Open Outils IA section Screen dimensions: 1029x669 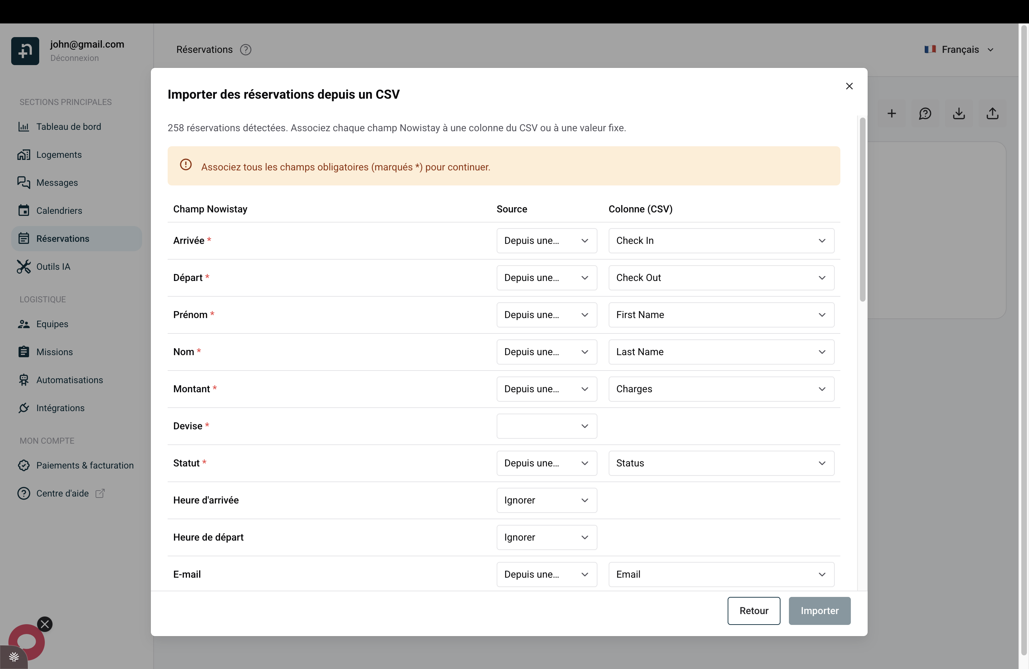pos(77,267)
